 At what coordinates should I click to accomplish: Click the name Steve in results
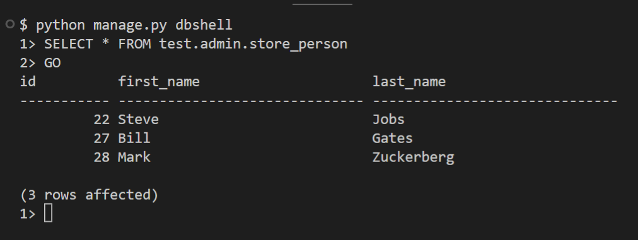click(x=138, y=119)
